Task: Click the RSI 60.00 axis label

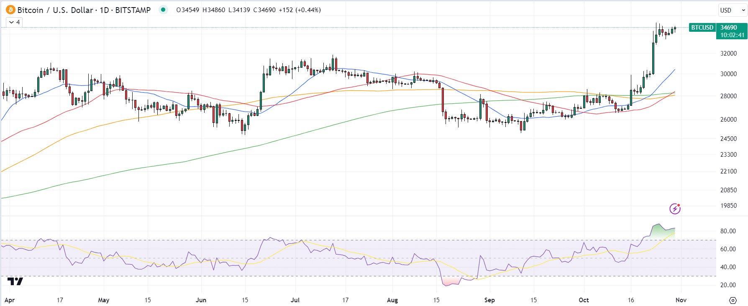Action: pyautogui.click(x=728, y=249)
